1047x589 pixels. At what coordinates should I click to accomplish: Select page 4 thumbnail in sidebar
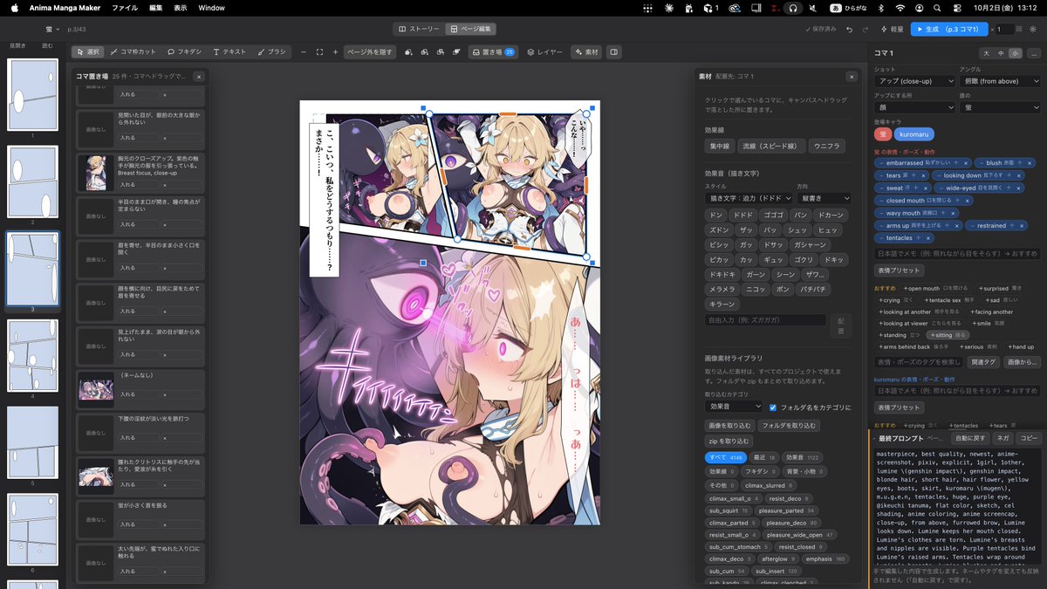click(32, 354)
